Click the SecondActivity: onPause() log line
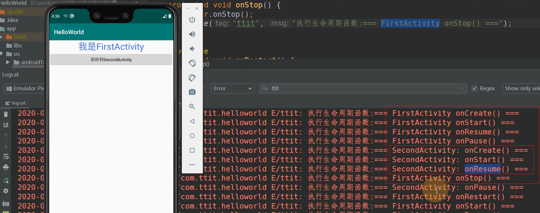The width and height of the screenshot is (540, 213). [458, 187]
